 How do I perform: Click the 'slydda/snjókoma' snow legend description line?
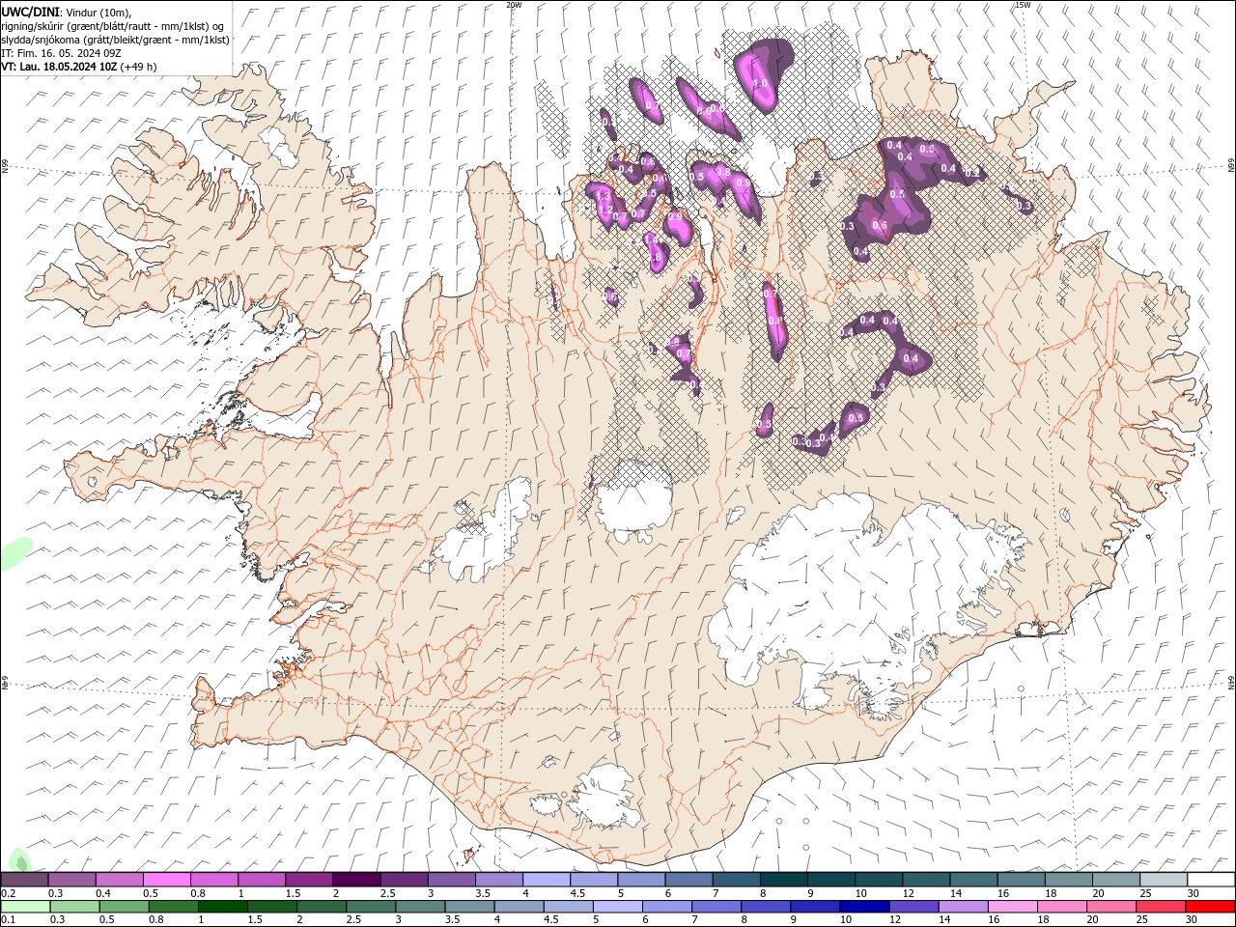point(115,40)
